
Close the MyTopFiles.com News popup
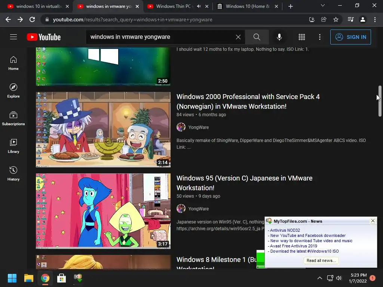tap(373, 221)
